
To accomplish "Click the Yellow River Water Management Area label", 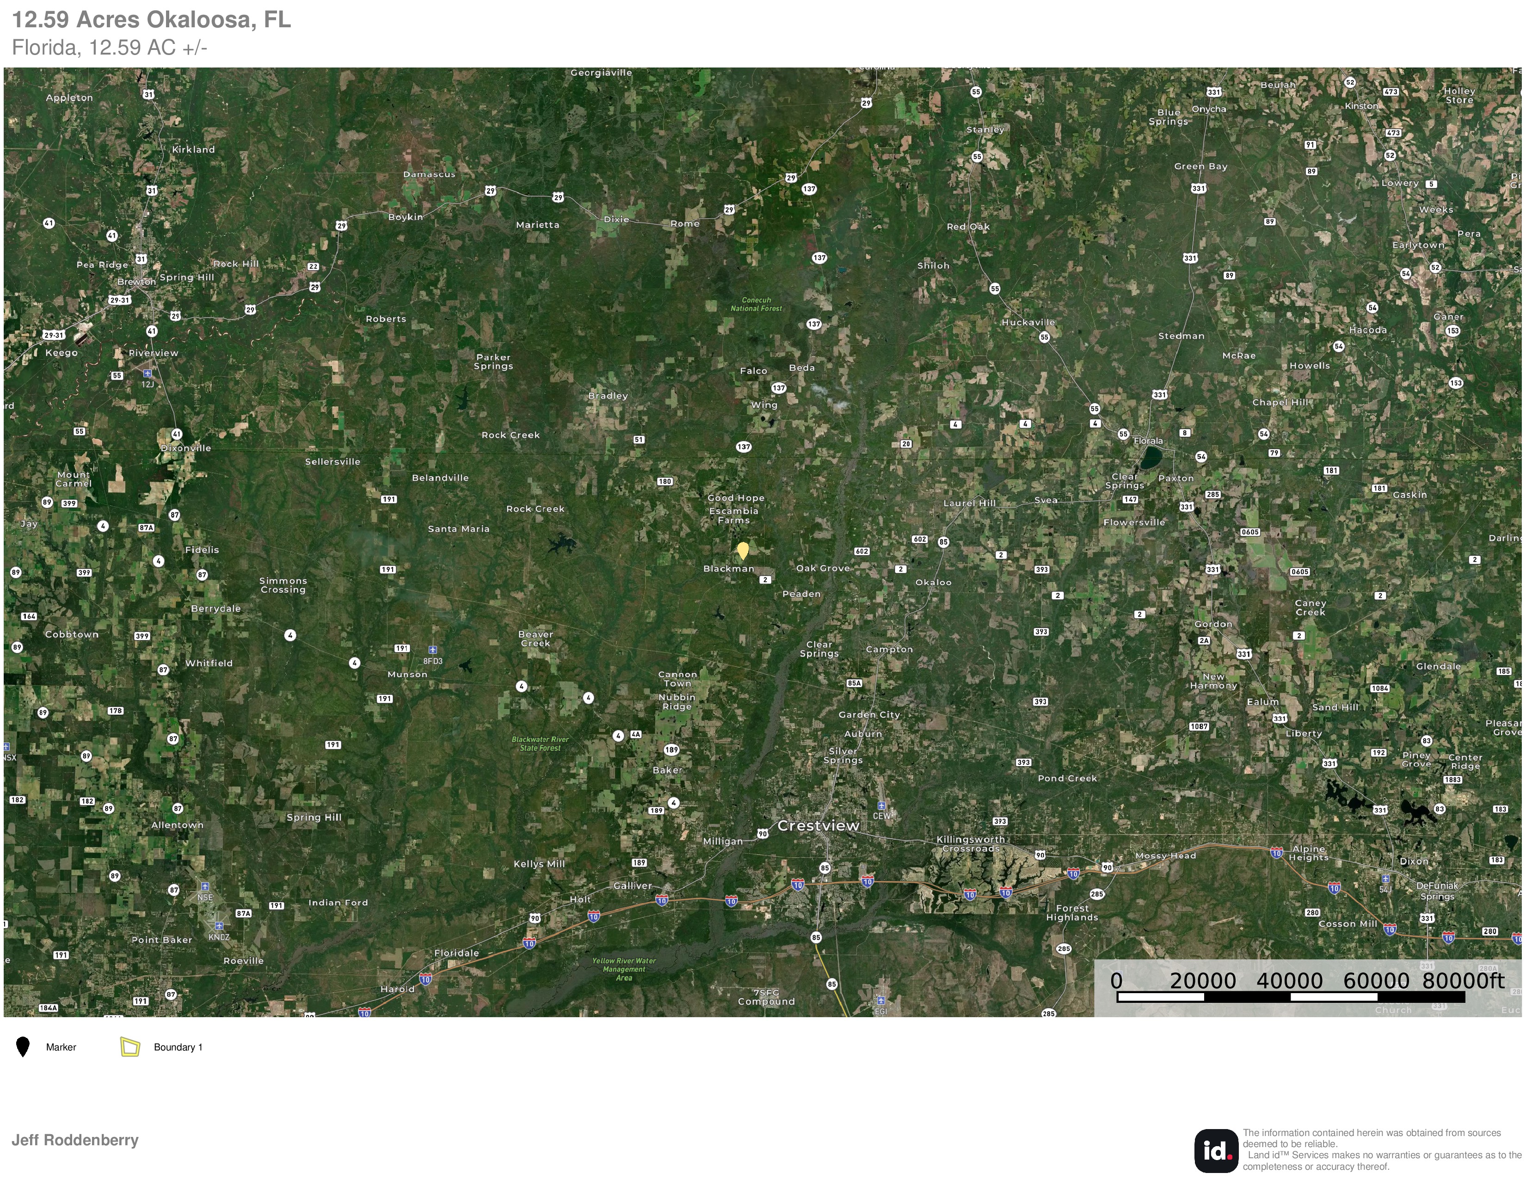I will 624,969.
